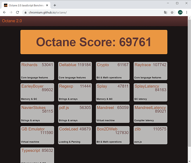Open the pdf.js benchmark box
This screenshot has height=163, width=191.
click(x=75, y=114)
